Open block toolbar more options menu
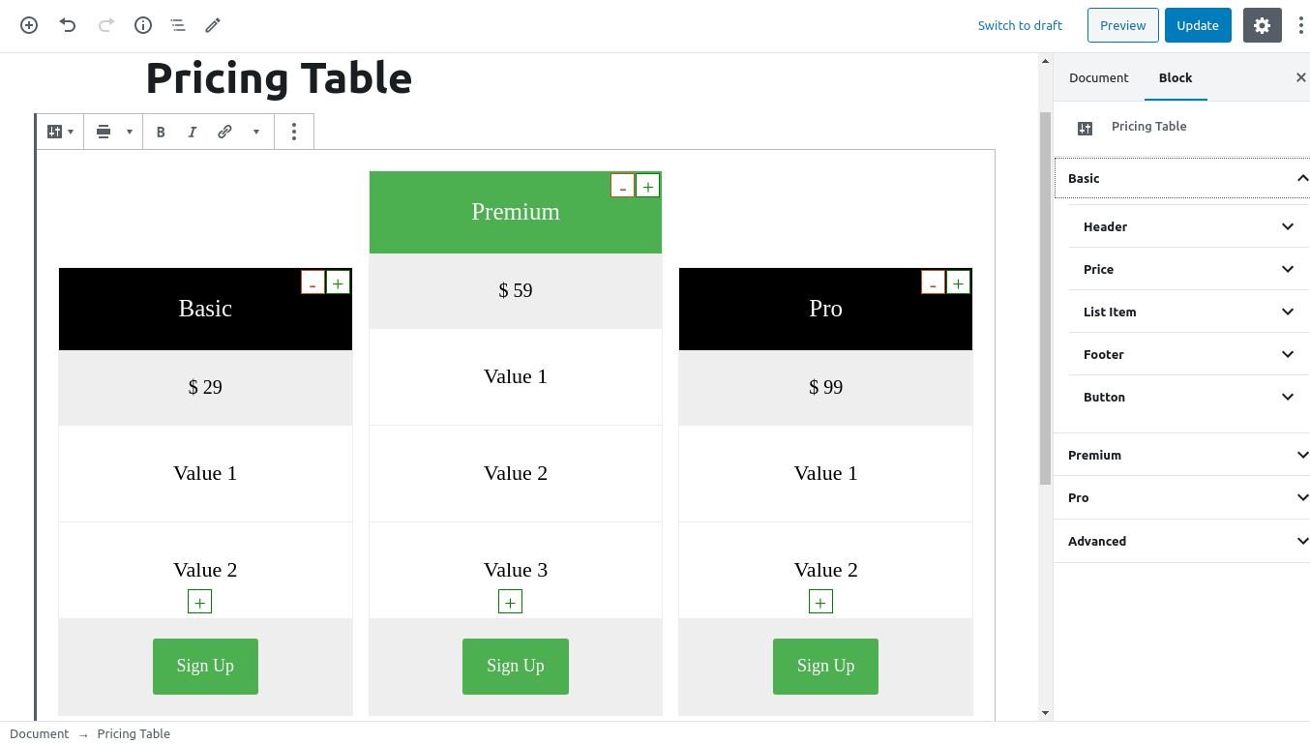The height and width of the screenshot is (744, 1310). tap(294, 132)
